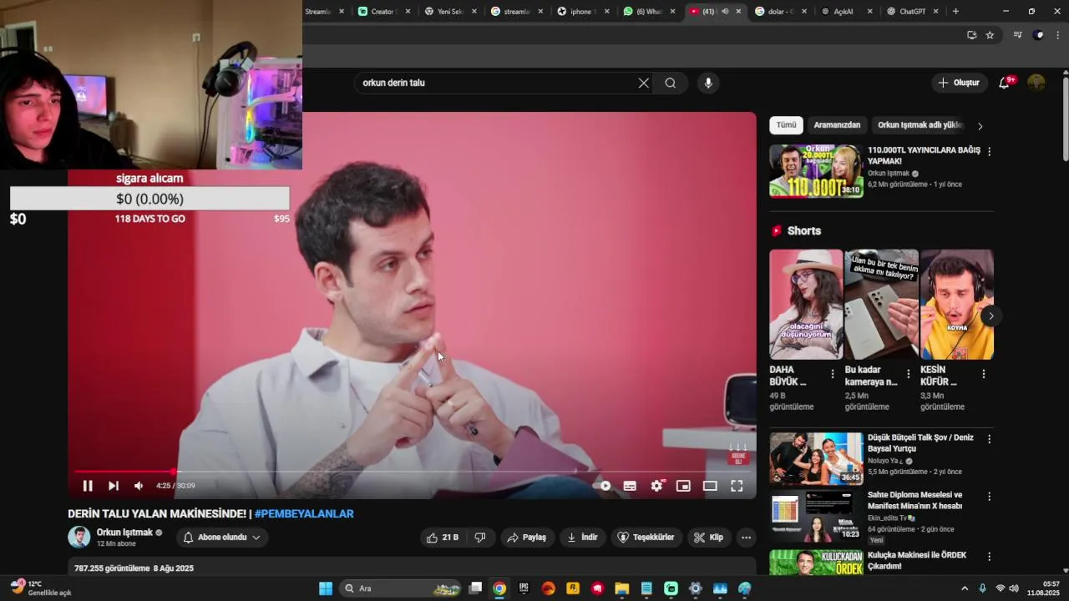This screenshot has height=601, width=1069.
Task: Click the Orkun Işıtmak channel avatar
Action: point(79,538)
